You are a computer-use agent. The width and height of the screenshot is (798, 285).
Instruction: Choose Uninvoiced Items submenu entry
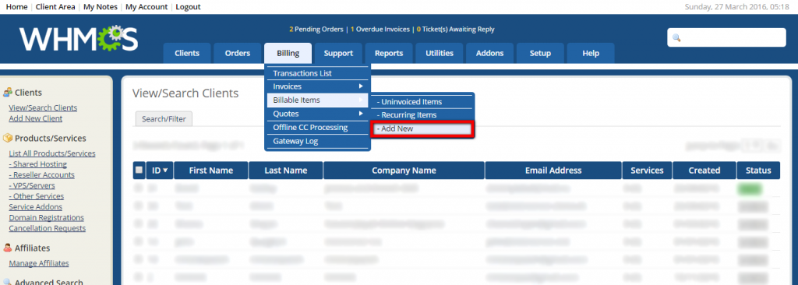coord(422,102)
